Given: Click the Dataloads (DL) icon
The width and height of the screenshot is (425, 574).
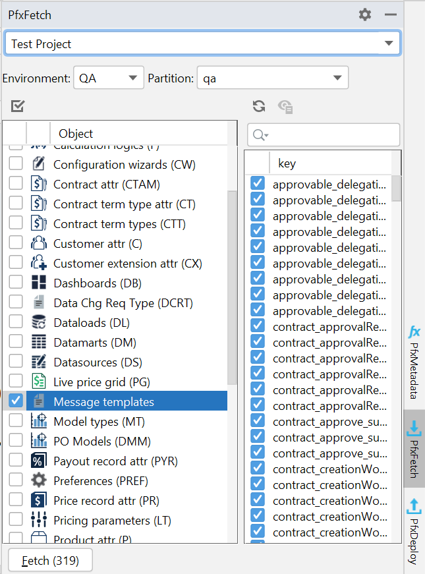Looking at the screenshot, I should [38, 322].
